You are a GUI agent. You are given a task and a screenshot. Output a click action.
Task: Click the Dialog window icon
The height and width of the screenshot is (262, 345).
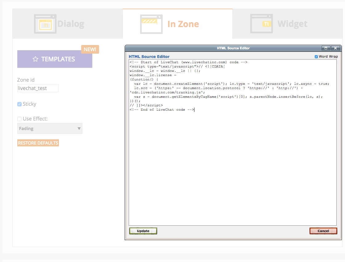pyautogui.click(x=45, y=24)
